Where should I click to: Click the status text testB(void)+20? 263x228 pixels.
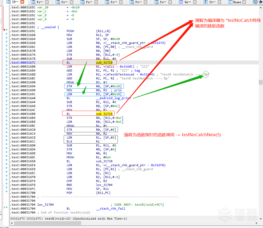(x=57, y=219)
